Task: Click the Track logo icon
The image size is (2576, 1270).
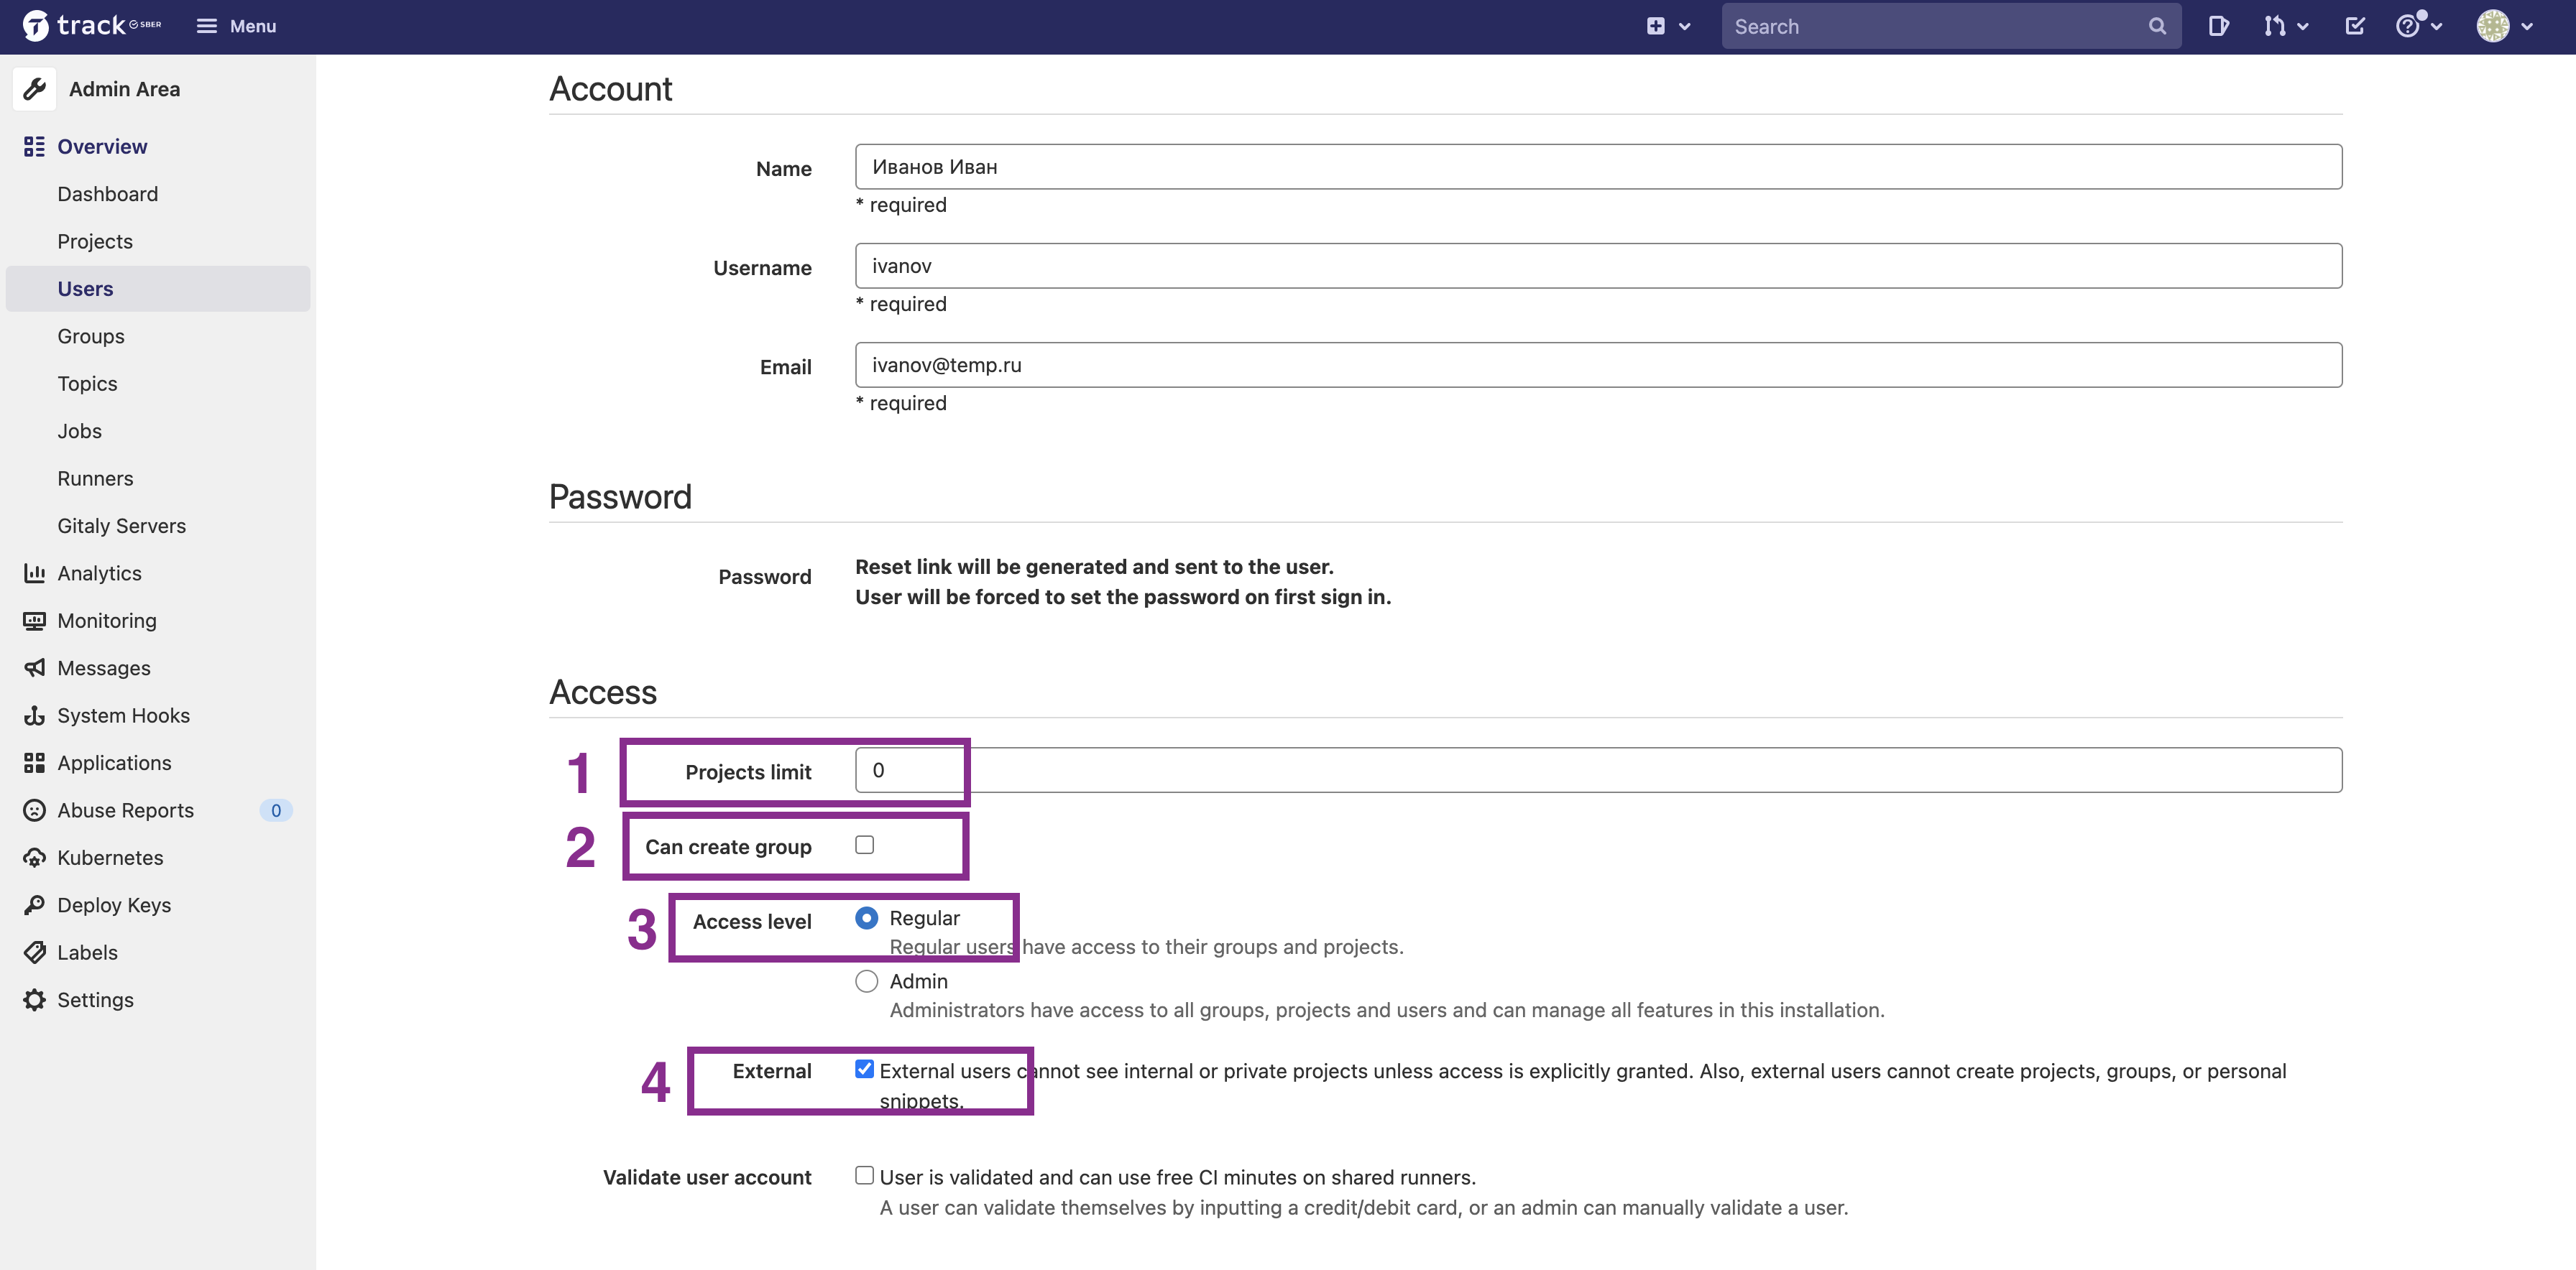Action: (35, 26)
